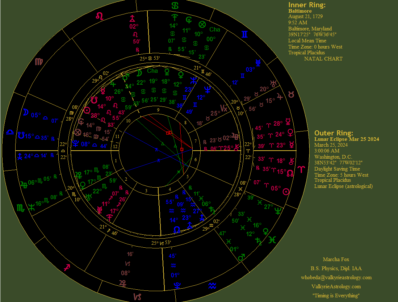This screenshot has height=302, width=398.
Task: Open the ValkyrieAstrology.com website text
Action: click(x=336, y=286)
